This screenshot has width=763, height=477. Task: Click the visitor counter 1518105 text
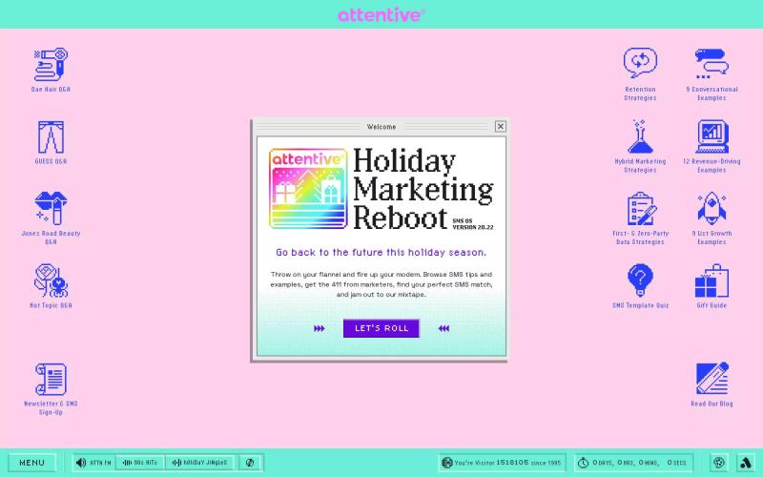[512, 463]
